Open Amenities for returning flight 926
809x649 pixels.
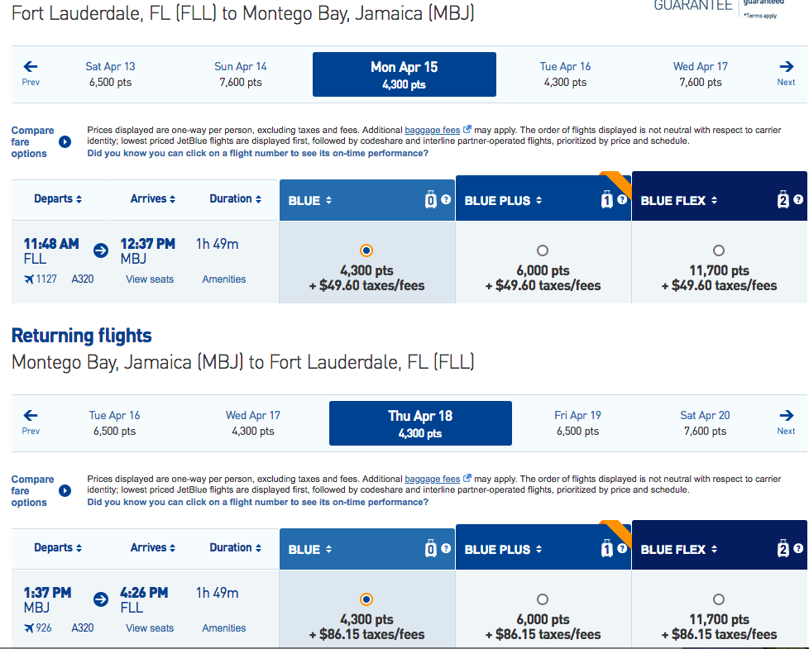(224, 628)
